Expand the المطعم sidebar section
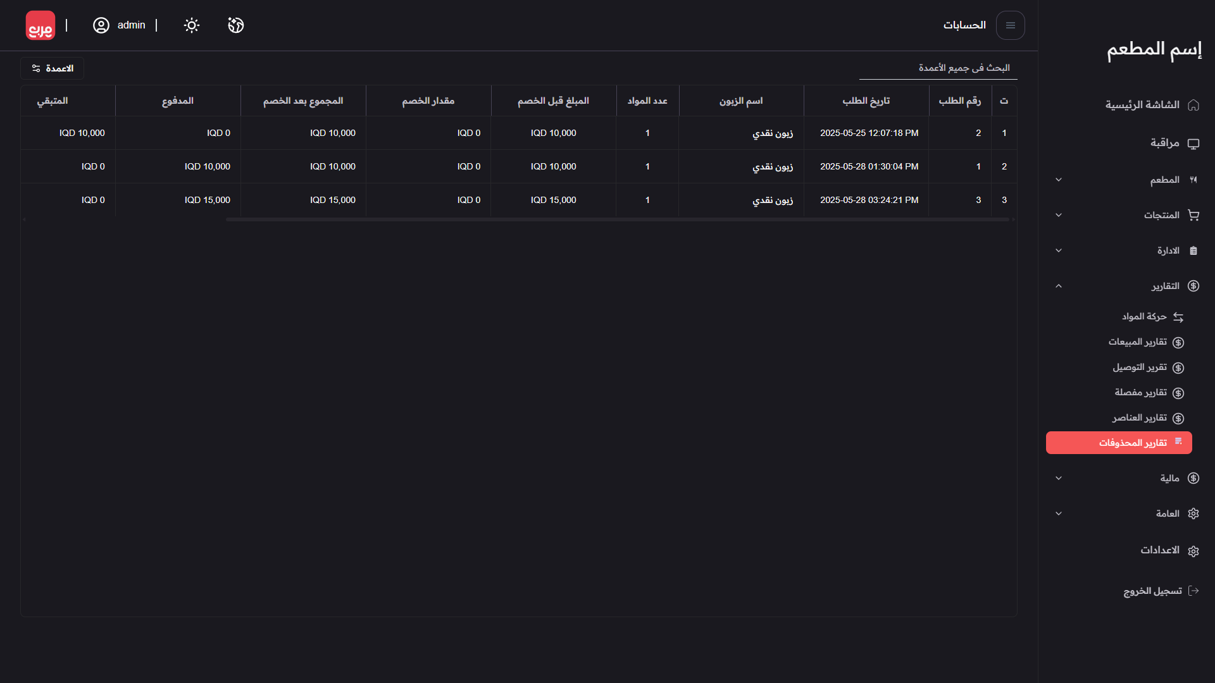1215x683 pixels. pyautogui.click(x=1059, y=180)
